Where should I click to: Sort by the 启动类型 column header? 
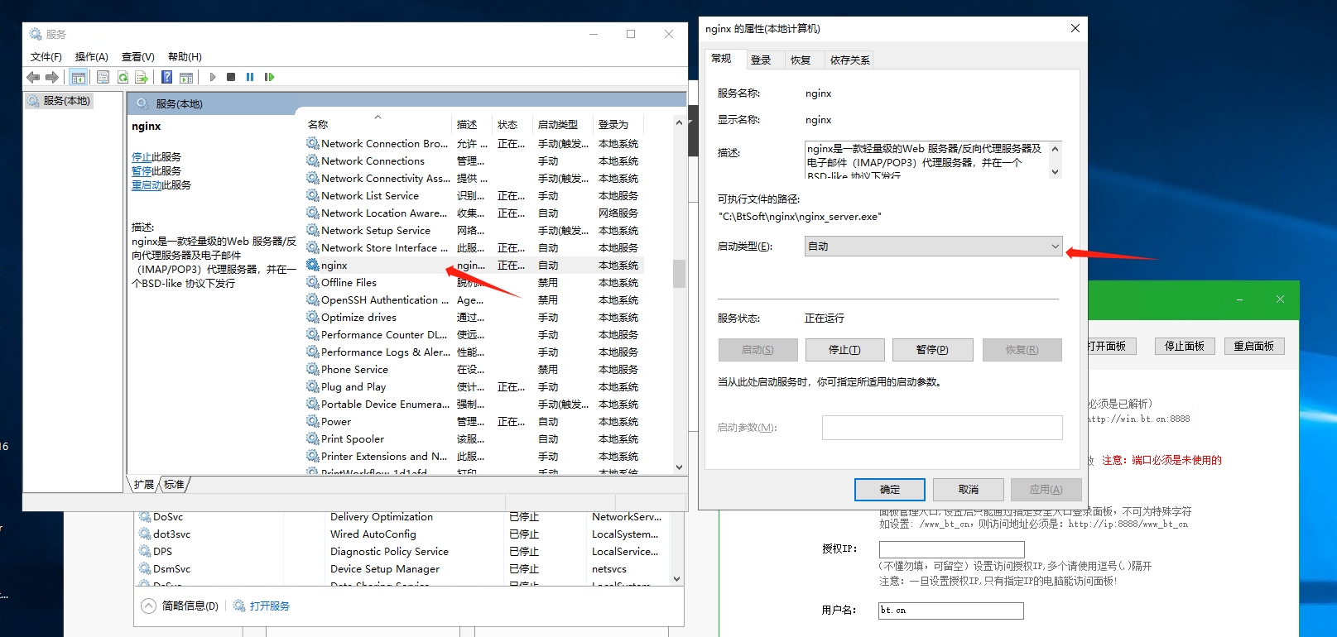pyautogui.click(x=563, y=125)
